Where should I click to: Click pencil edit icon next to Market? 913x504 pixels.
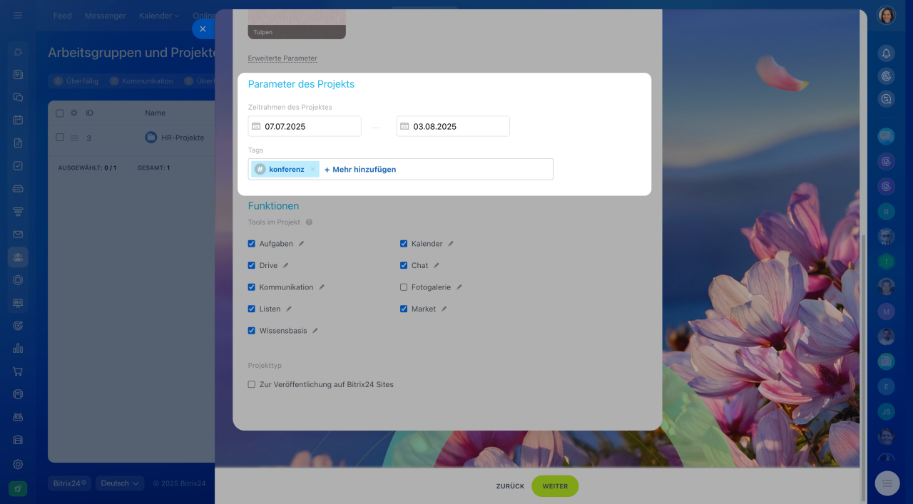pyautogui.click(x=444, y=309)
